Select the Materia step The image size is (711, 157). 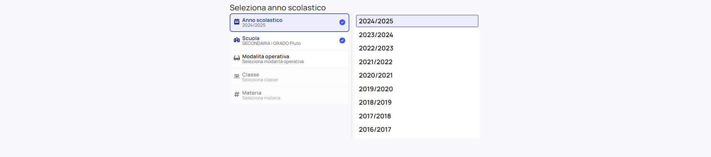click(x=289, y=95)
